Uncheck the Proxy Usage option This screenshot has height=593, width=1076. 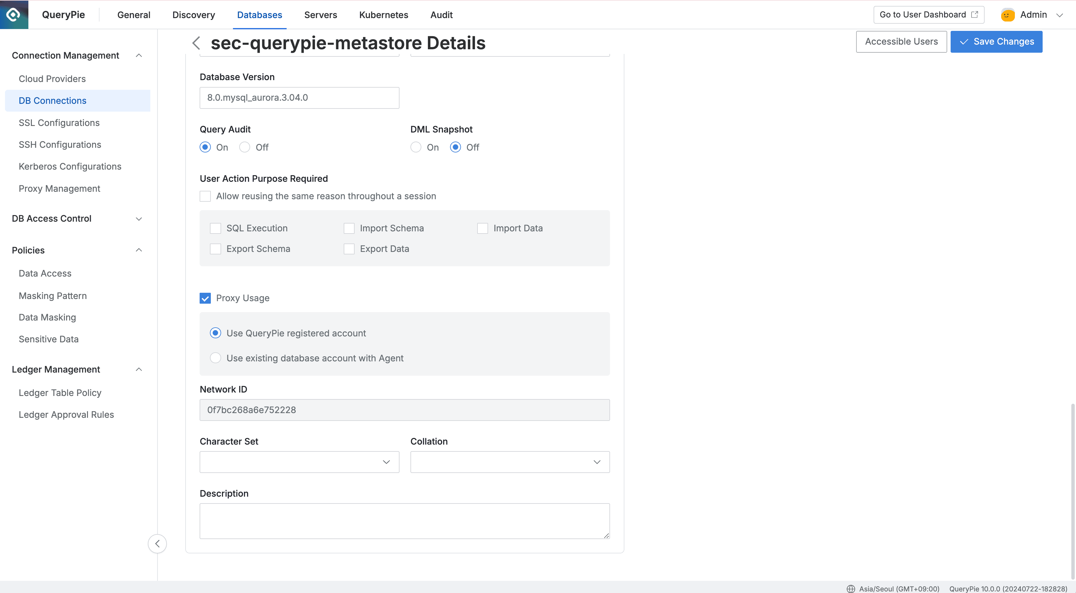pyautogui.click(x=205, y=298)
